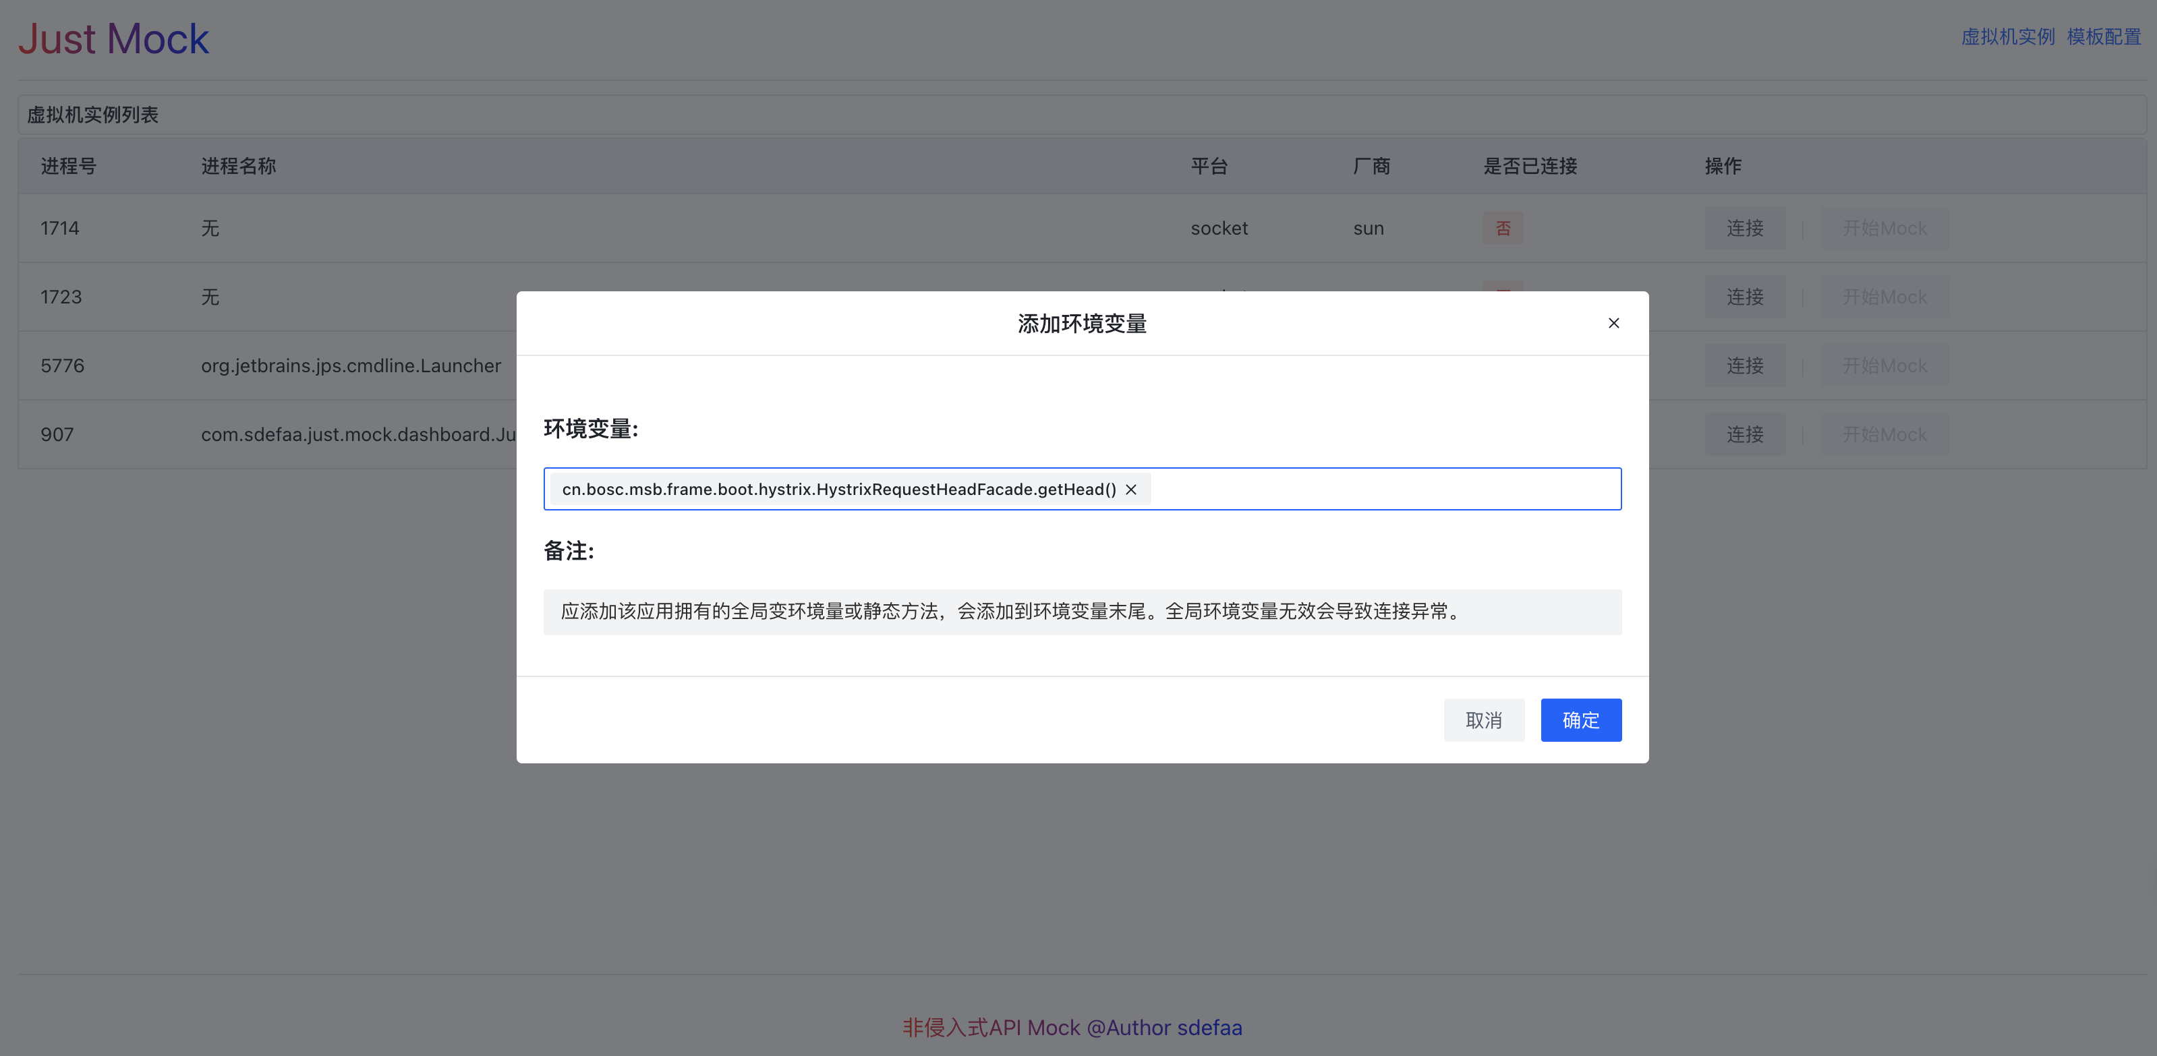Screen dimensions: 2157x1056
Task: Click the 操作 column header
Action: coord(1723,166)
